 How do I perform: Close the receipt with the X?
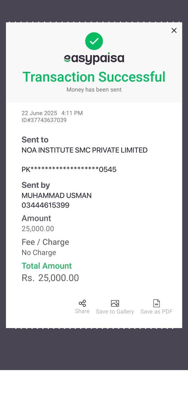tap(174, 30)
